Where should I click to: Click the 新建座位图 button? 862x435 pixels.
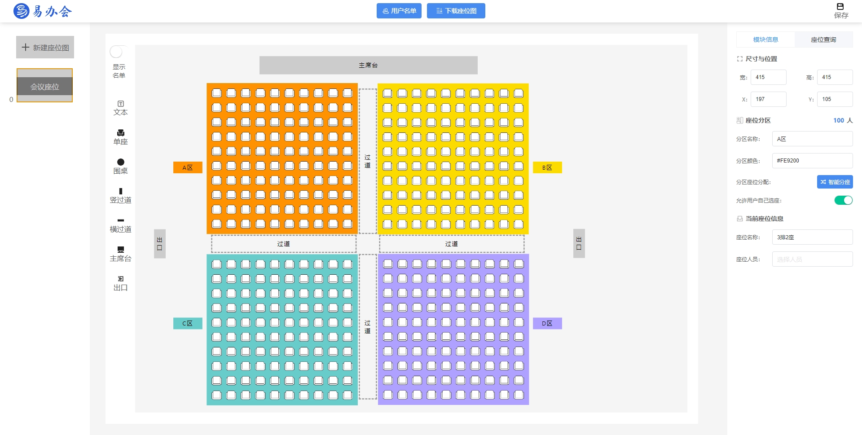[45, 47]
